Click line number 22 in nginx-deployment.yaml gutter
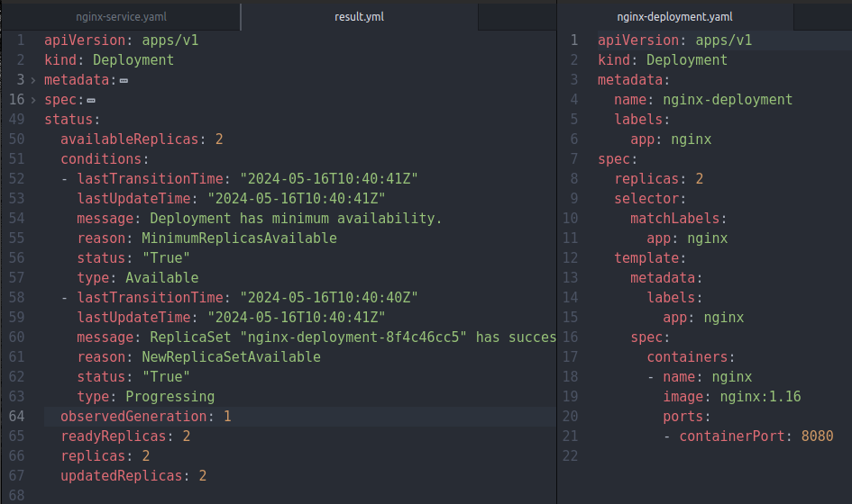 (x=570, y=455)
